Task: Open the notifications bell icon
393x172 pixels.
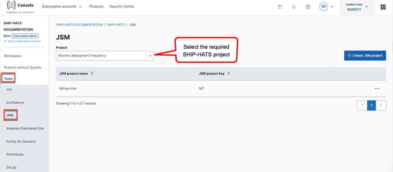Action: click(x=294, y=7)
